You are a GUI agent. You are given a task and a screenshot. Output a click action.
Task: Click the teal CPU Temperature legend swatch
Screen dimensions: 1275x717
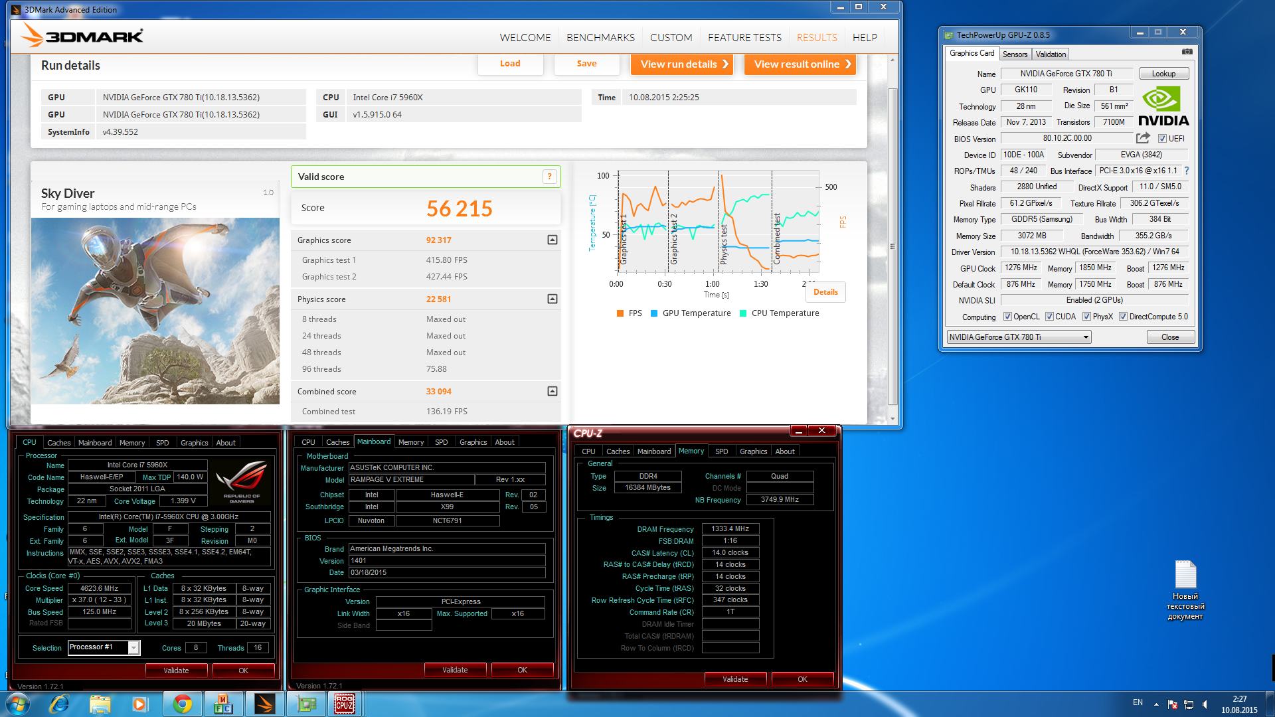pos(743,313)
